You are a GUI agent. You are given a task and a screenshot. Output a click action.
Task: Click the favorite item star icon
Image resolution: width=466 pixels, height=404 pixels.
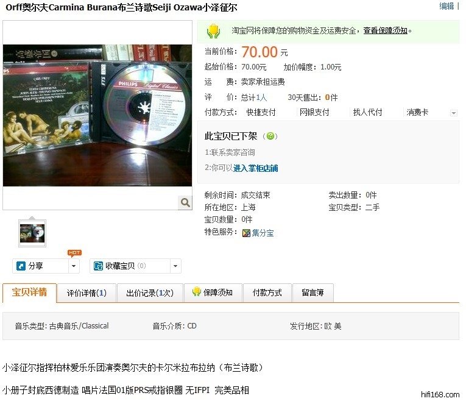[98, 266]
